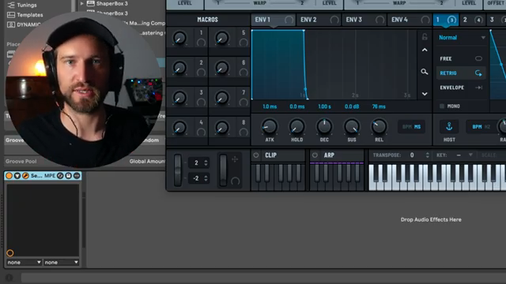This screenshot has height=284, width=506.
Task: Toggle the envelope BPM / MS switch
Action: point(411,127)
